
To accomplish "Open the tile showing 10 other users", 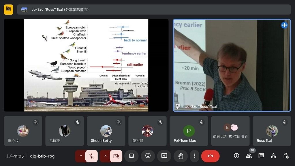I will click(x=230, y=131).
